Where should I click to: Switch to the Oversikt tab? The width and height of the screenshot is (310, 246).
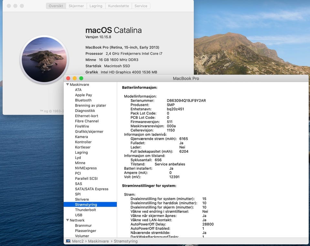click(x=56, y=6)
